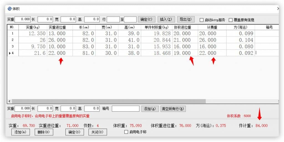Select the cell showing 41.0

tap(130, 40)
